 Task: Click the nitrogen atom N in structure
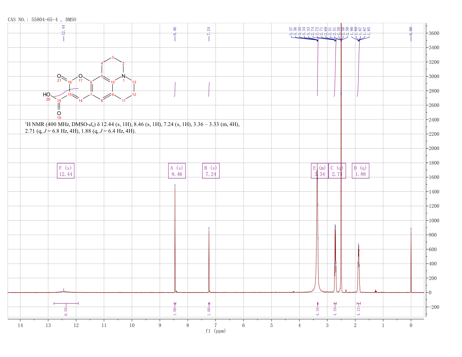pyautogui.click(x=123, y=76)
